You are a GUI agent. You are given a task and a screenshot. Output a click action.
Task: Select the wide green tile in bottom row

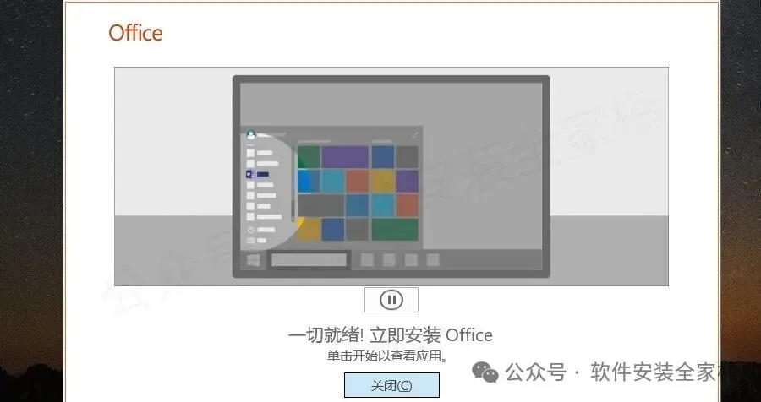(395, 230)
